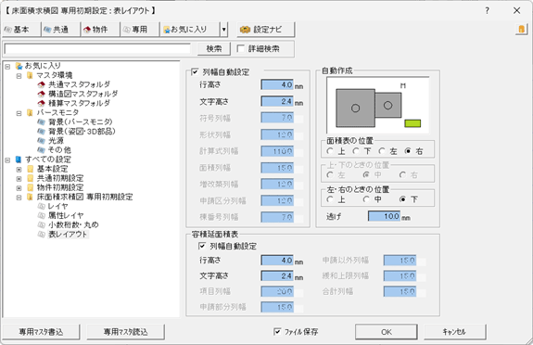
Task: Click the 自動作成 preview image
Action: coord(378,105)
